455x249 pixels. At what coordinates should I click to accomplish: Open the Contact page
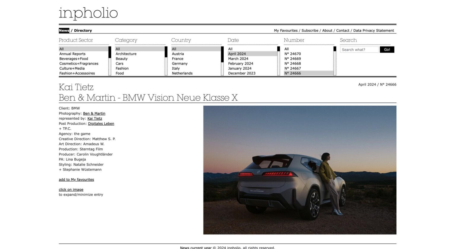tap(343, 30)
